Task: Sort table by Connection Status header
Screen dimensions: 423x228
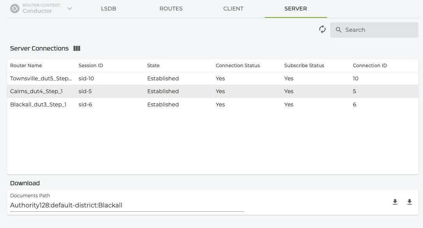Action: point(237,66)
